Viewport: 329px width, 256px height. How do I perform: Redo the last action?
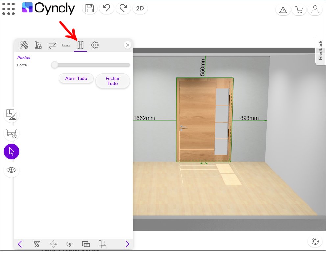pos(123,9)
